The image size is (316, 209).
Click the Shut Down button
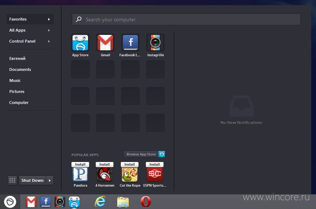pyautogui.click(x=32, y=180)
